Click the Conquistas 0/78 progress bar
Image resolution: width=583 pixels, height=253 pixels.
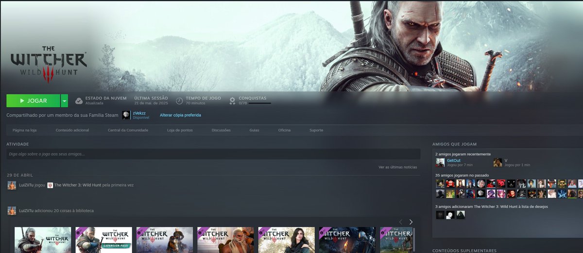click(260, 103)
